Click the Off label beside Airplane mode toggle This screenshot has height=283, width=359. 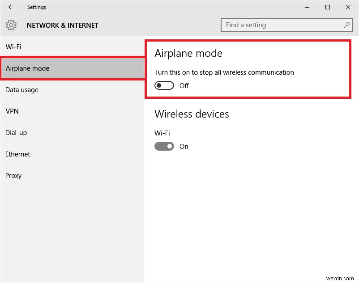[184, 85]
